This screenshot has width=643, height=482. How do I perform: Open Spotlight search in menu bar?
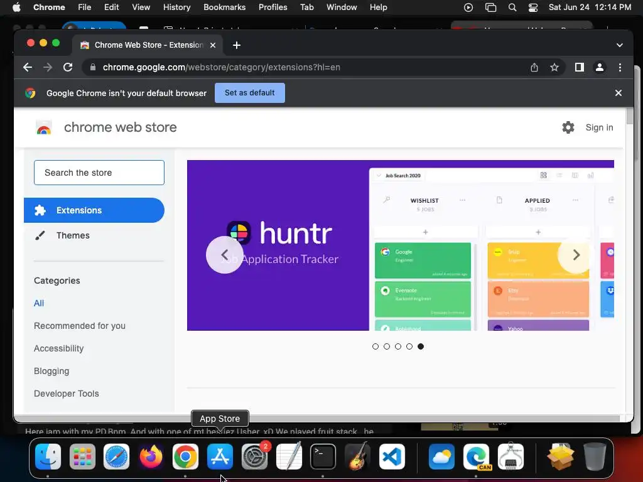[512, 7]
